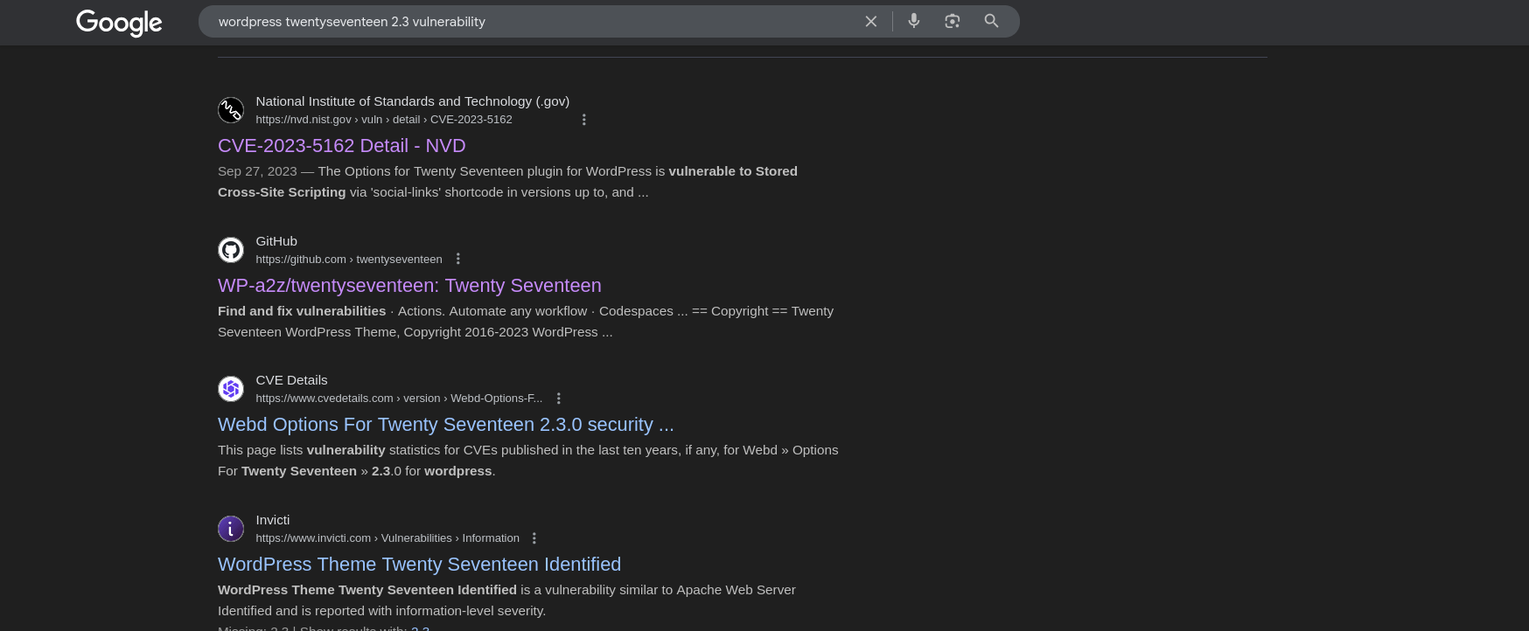The image size is (1529, 631).
Task: Open more options for NVD result
Action: 584,120
